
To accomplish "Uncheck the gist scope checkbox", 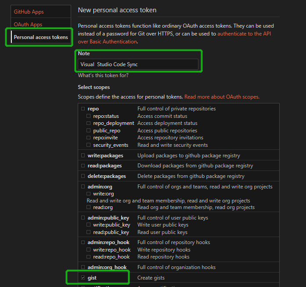I will [x=83, y=278].
